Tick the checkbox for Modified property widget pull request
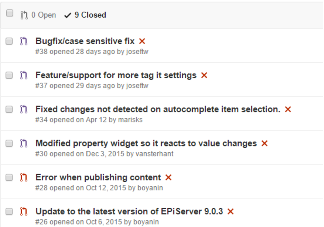324x227 pixels. tap(9, 143)
